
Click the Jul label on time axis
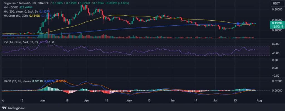click(x=216, y=100)
